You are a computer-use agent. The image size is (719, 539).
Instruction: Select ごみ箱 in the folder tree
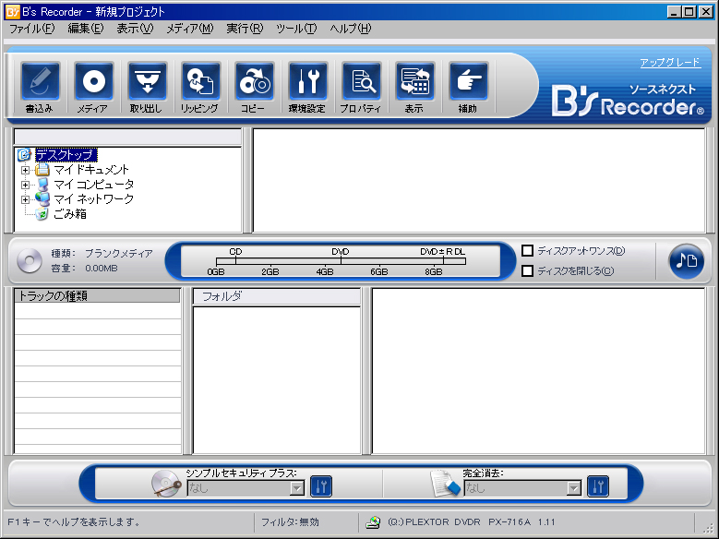[x=70, y=213]
